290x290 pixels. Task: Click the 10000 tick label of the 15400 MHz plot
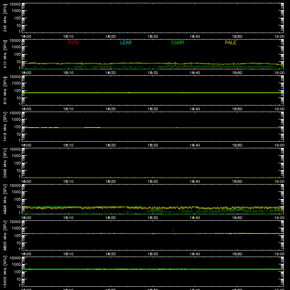(15, 258)
